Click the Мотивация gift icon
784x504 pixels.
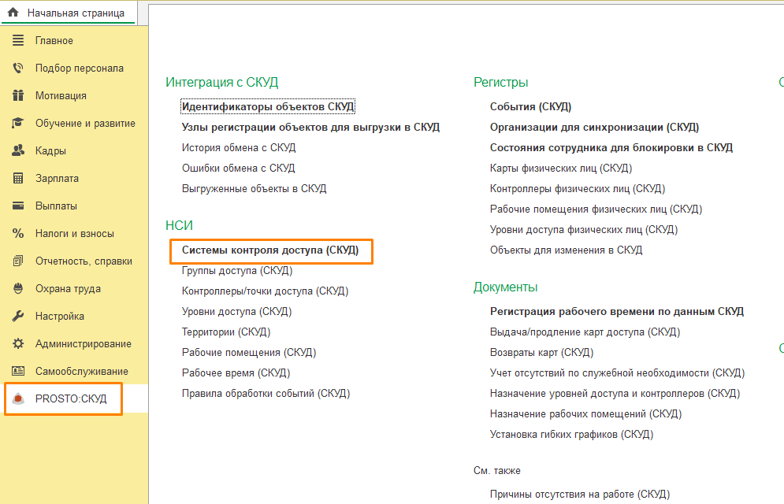pyautogui.click(x=18, y=95)
